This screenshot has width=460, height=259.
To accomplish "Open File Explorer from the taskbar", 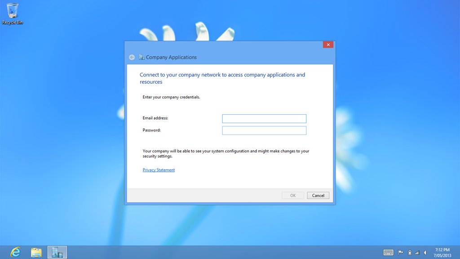I will tap(36, 252).
